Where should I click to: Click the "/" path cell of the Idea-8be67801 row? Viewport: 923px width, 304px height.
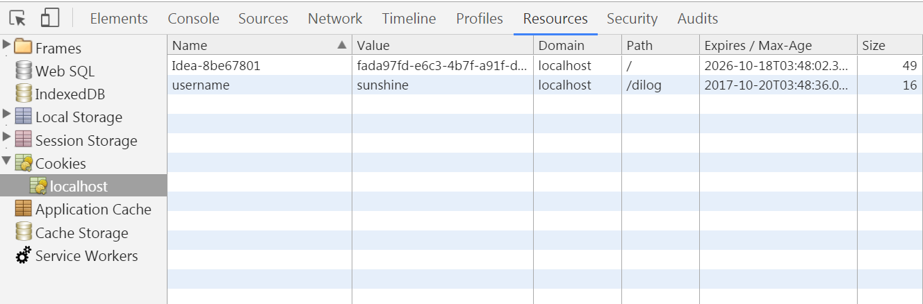click(x=660, y=65)
